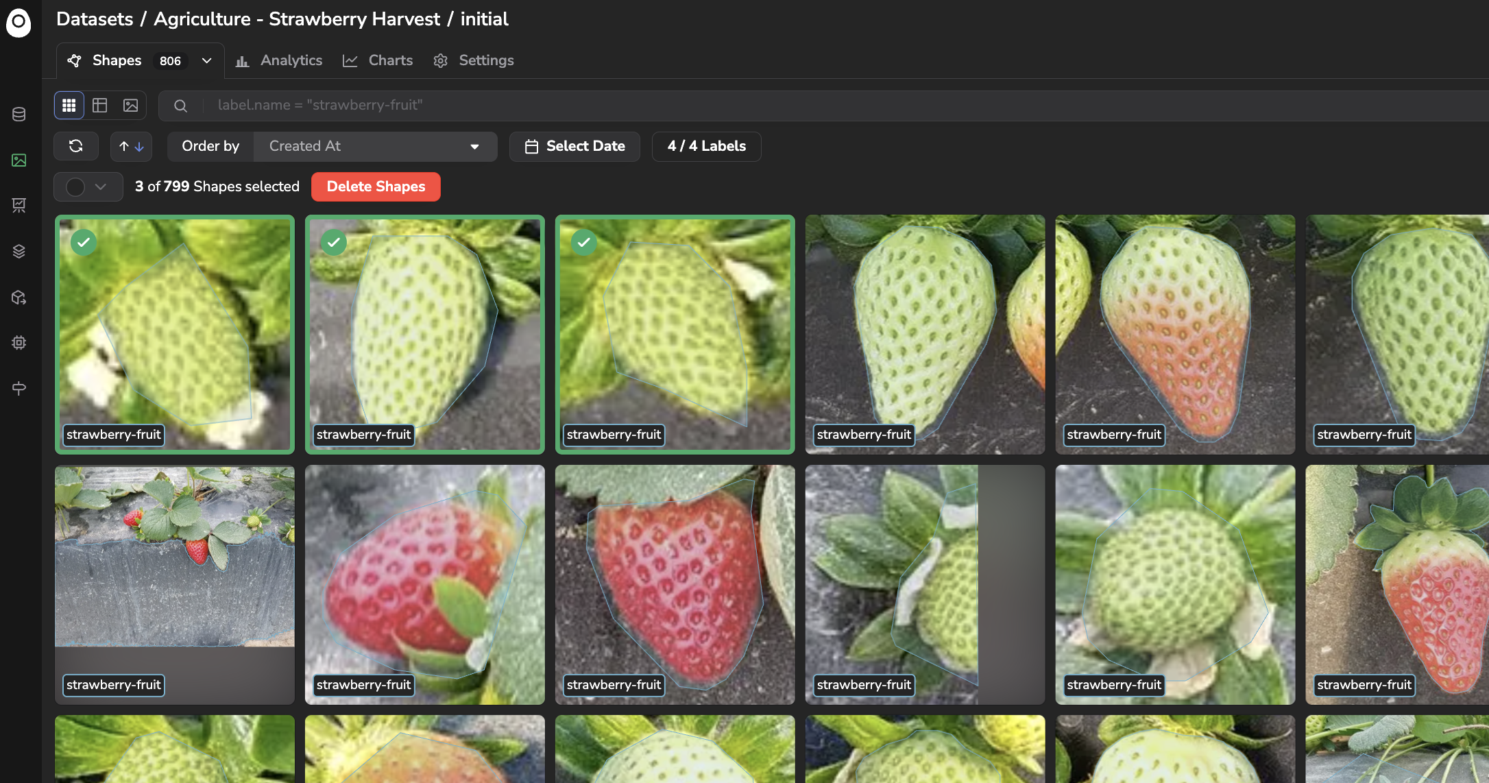The image size is (1489, 783).
Task: Open the cube refresh sidebar icon
Action: pos(19,297)
